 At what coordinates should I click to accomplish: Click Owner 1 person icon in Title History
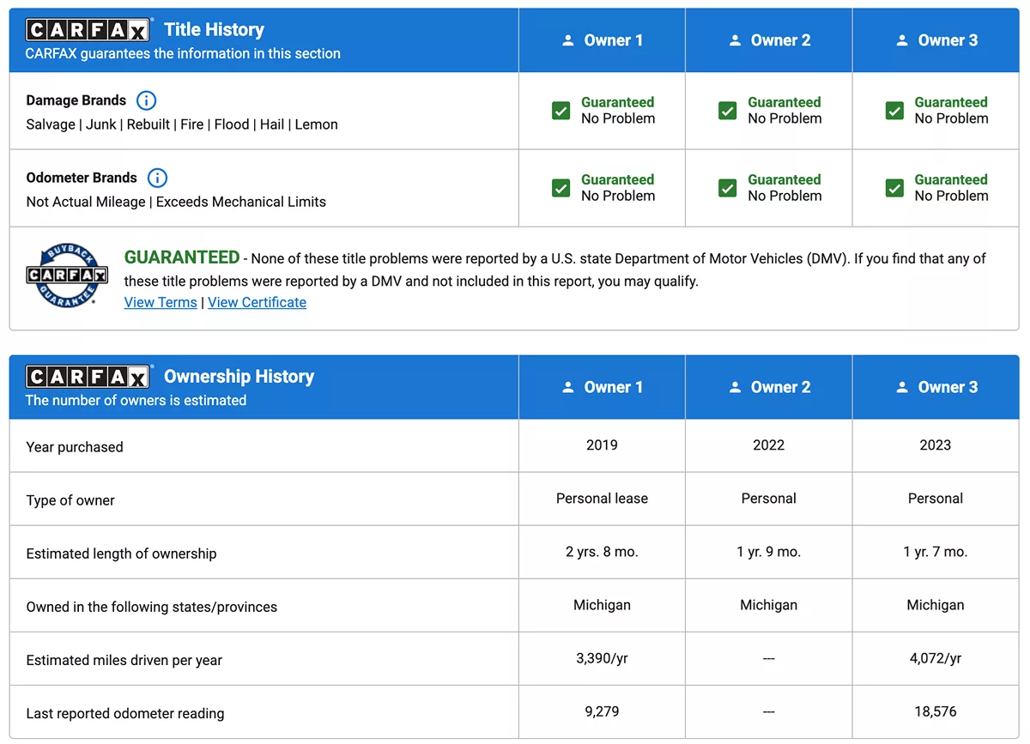(x=567, y=40)
